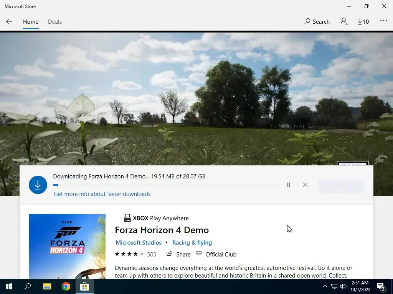Screen dimensions: 393x294
Task: Cancel the download with the X icon
Action: pos(305,185)
